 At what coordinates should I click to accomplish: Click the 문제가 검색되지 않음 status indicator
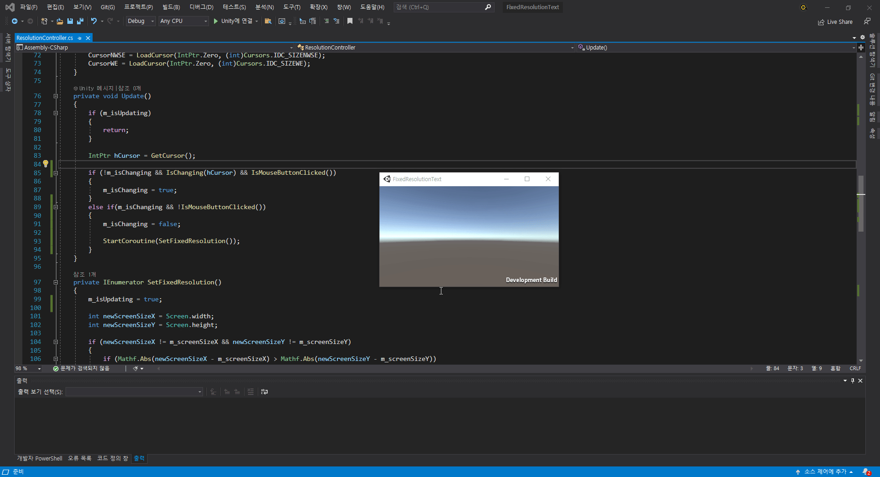coord(81,368)
